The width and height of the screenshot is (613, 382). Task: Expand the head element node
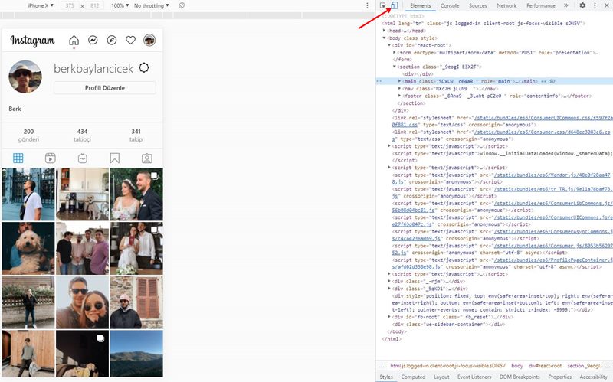385,31
